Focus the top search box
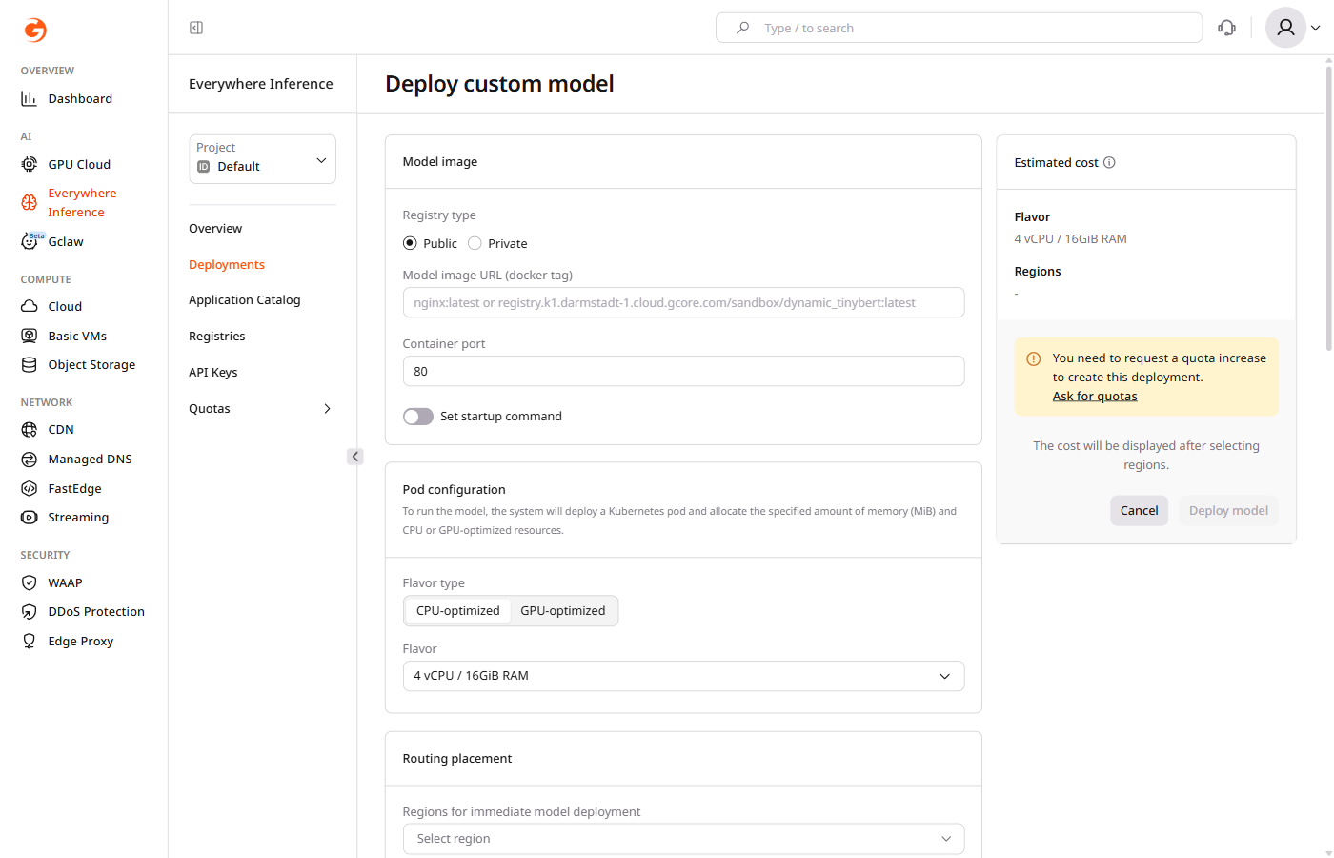1334x858 pixels. click(959, 28)
